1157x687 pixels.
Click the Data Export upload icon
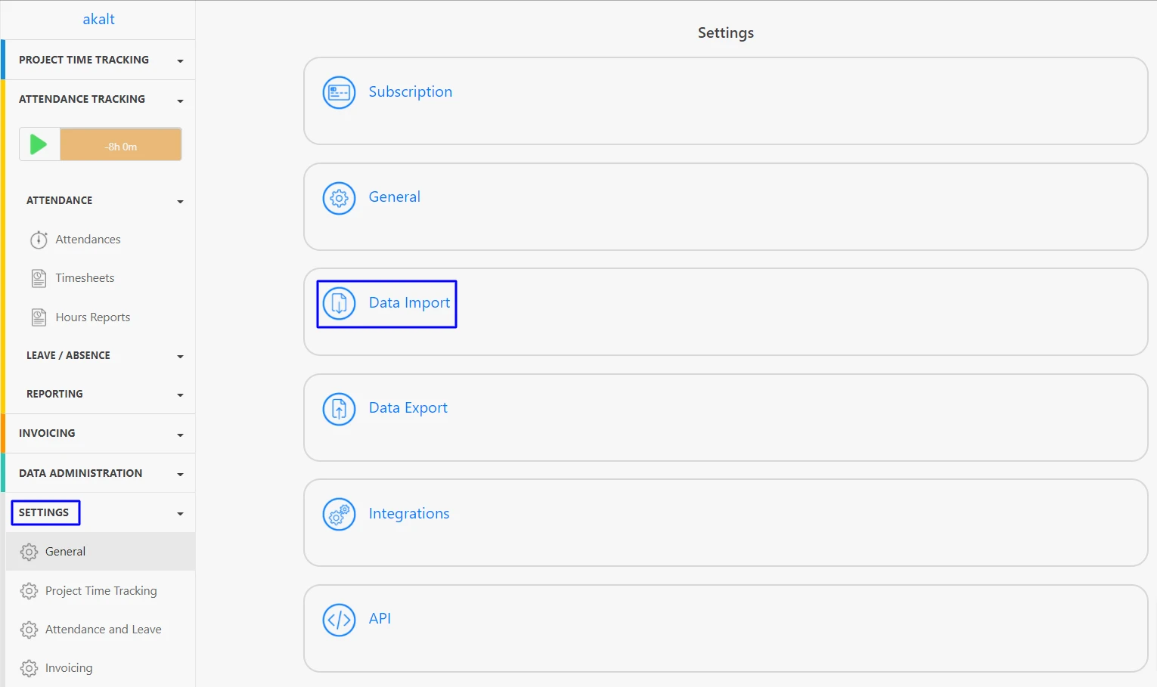[339, 409]
